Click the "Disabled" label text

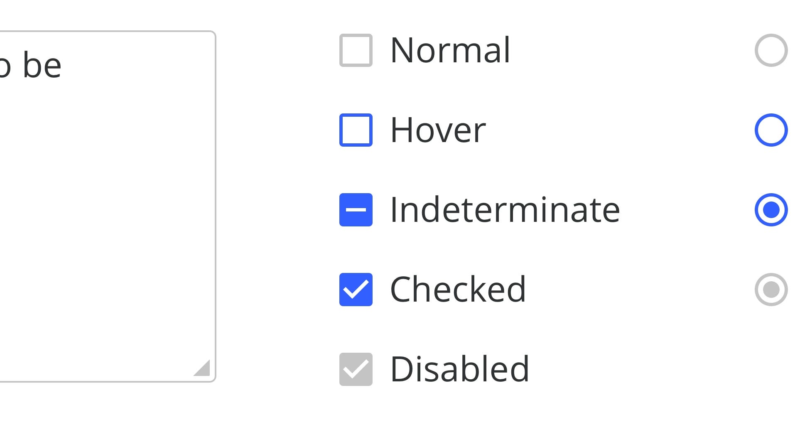[x=460, y=369]
